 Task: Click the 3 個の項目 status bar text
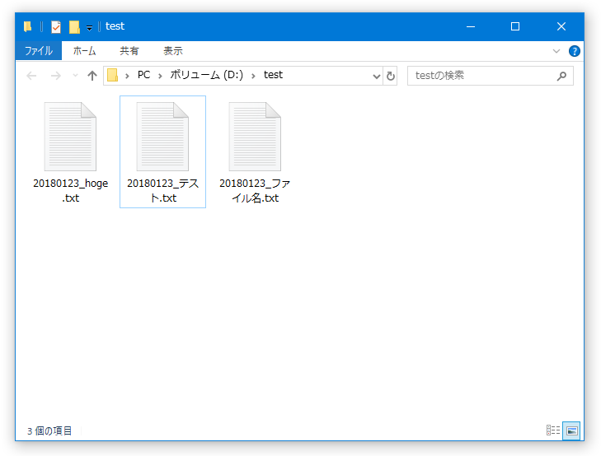49,431
